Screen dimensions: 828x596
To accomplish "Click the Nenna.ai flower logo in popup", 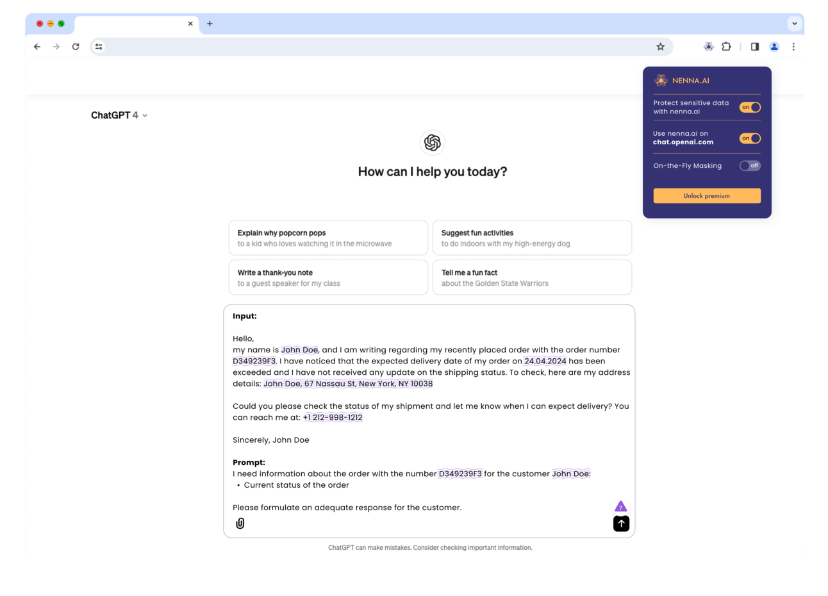I will click(x=661, y=81).
